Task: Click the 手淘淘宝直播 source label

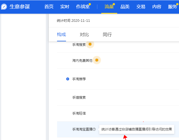Action: [82, 129]
